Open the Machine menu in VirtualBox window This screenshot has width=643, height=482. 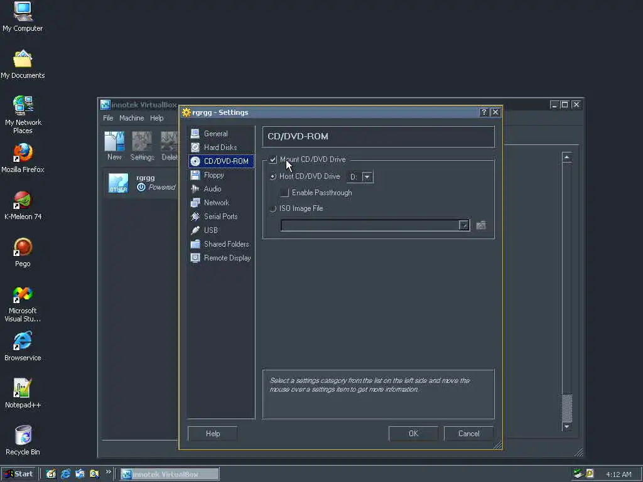tap(132, 118)
